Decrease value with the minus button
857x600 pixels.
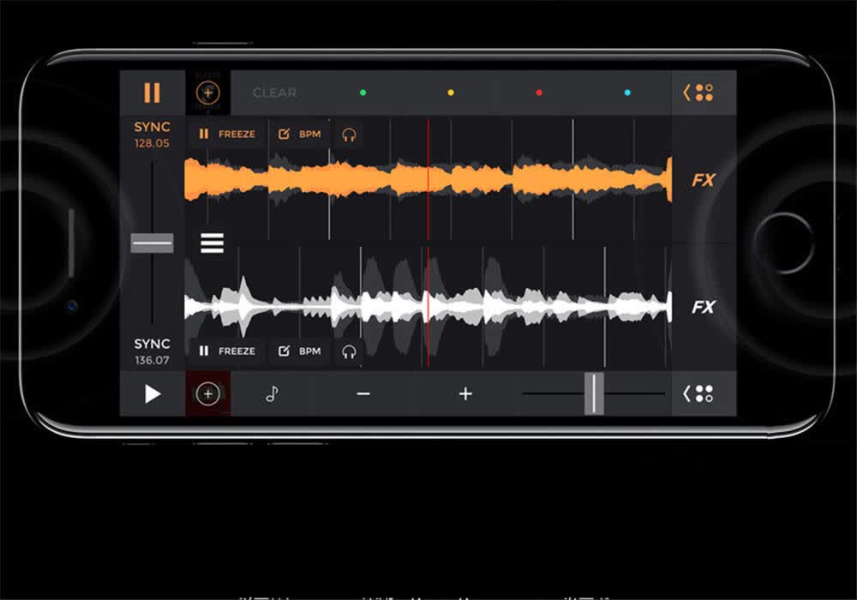click(x=363, y=394)
